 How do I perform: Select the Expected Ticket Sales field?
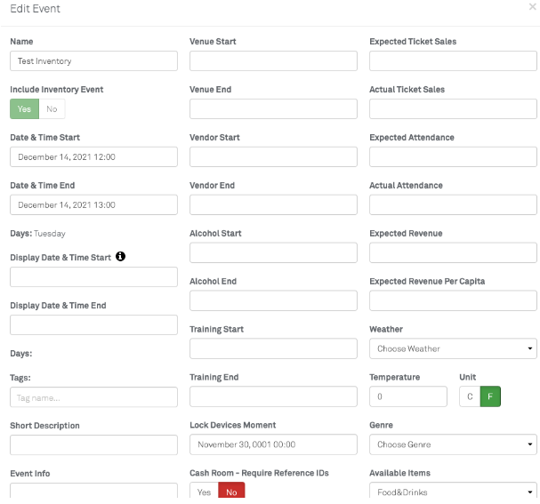(453, 61)
